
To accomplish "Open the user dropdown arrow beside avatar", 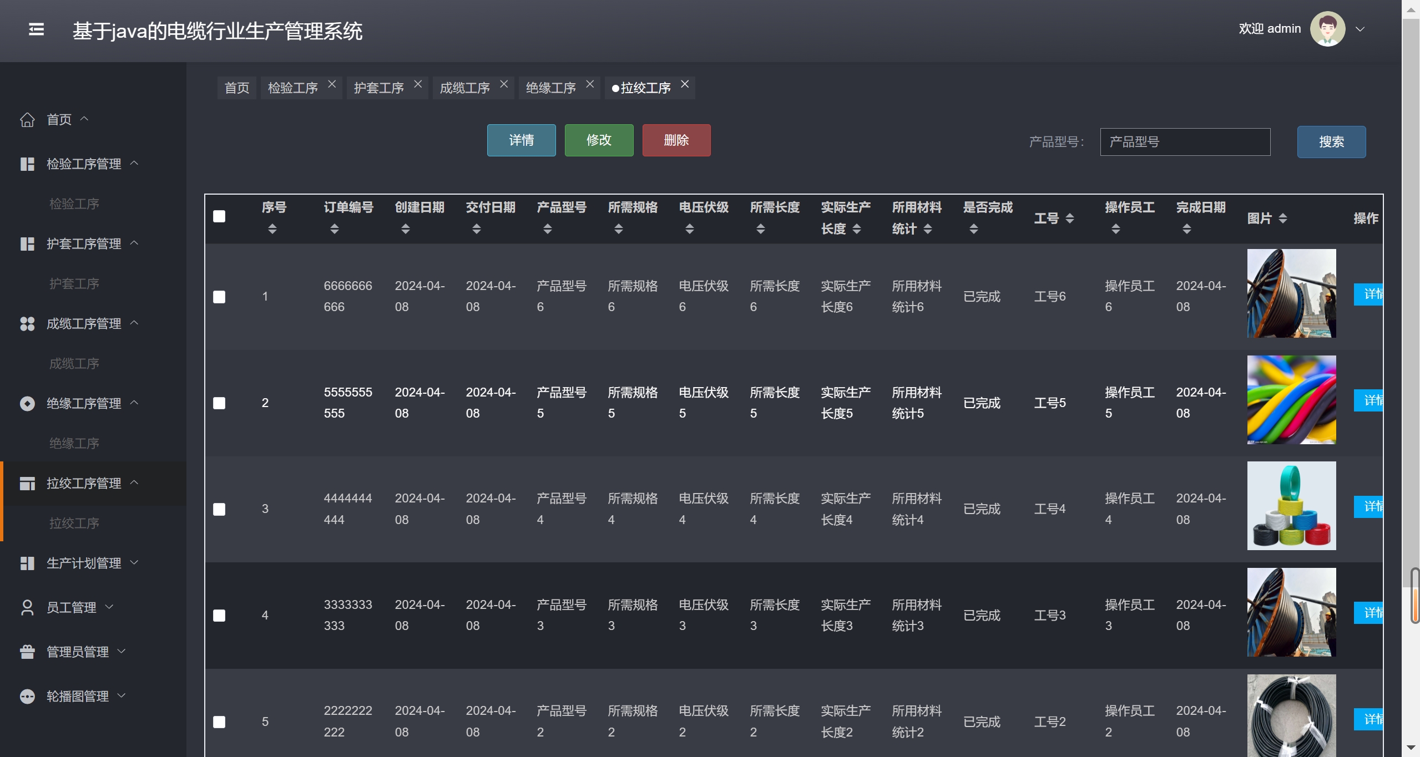I will pyautogui.click(x=1360, y=29).
